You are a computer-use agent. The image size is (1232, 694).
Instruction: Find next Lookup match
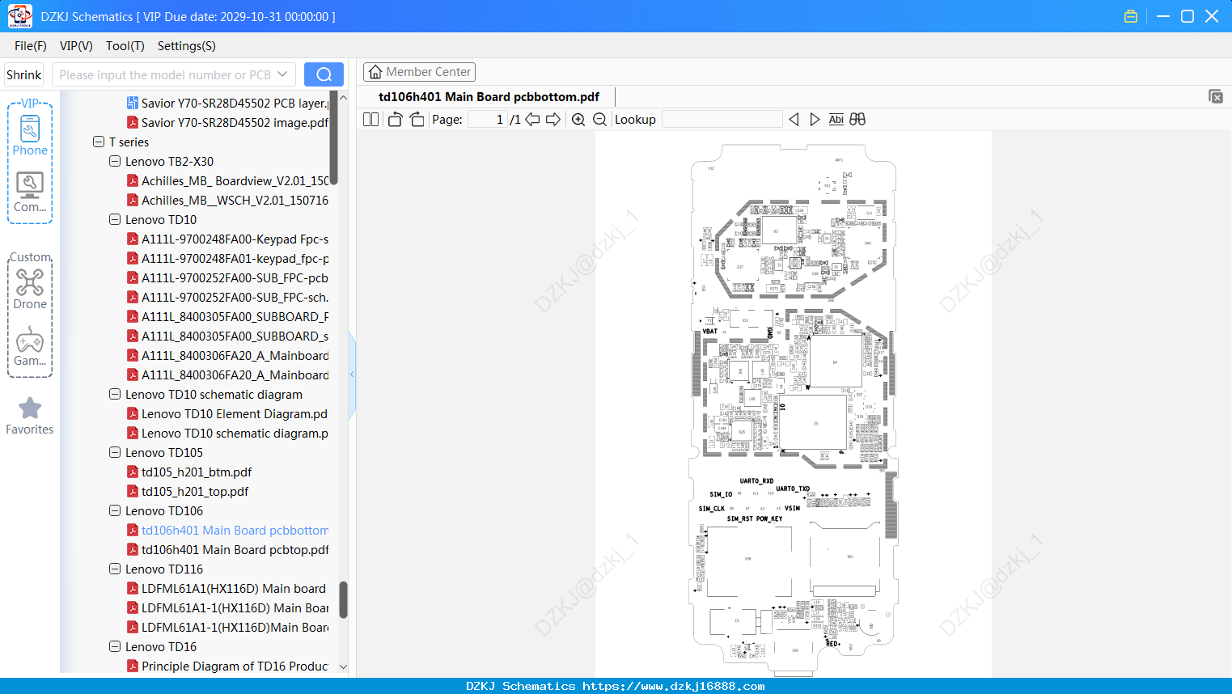[815, 120]
